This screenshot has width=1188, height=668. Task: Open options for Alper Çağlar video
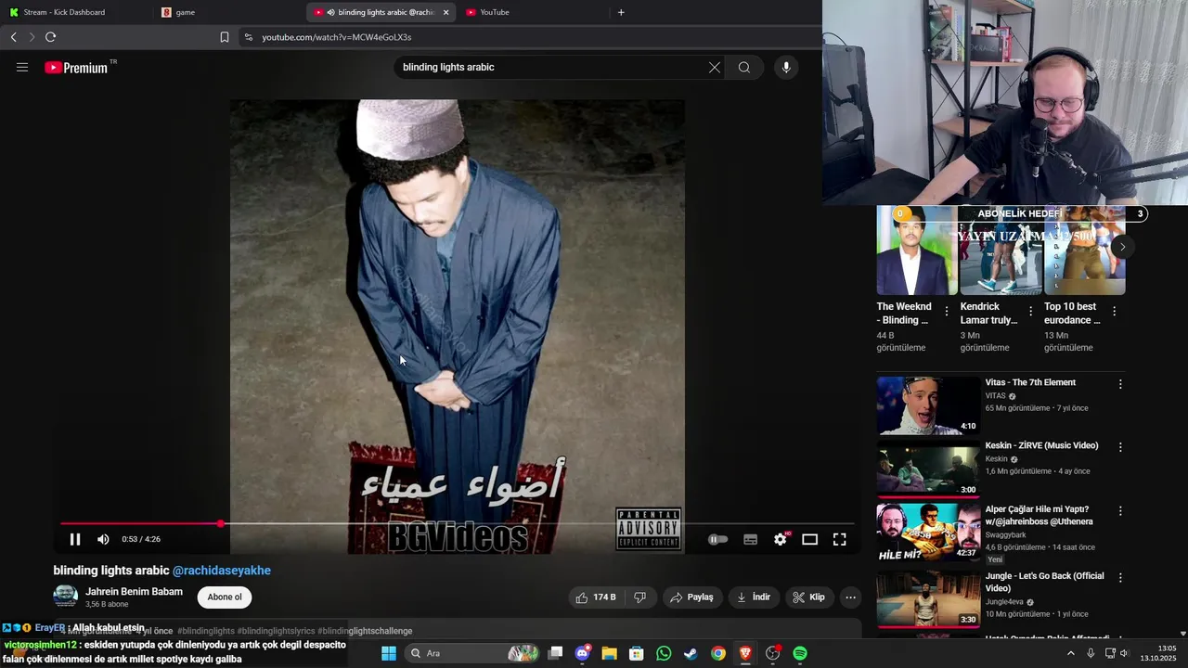1120,511
